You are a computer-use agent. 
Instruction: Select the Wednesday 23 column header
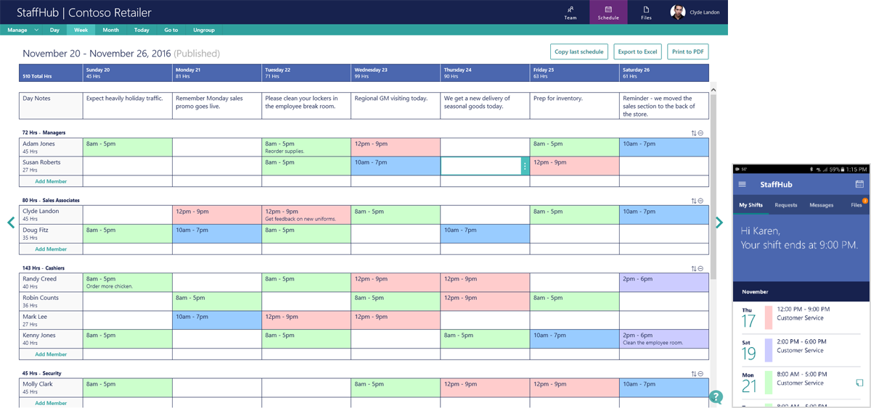pyautogui.click(x=396, y=73)
